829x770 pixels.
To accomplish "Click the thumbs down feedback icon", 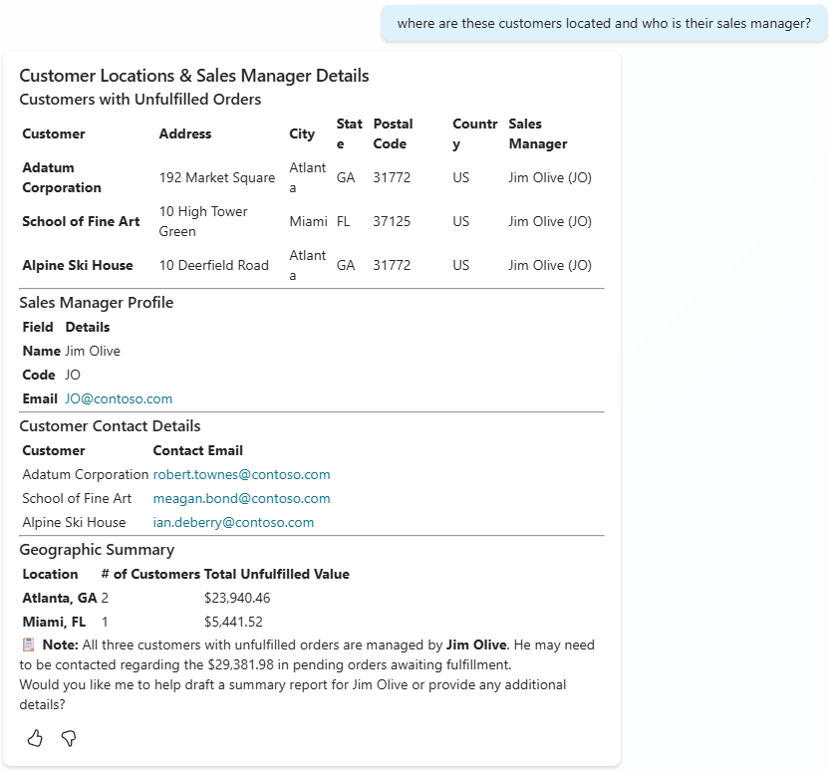I will 69,738.
